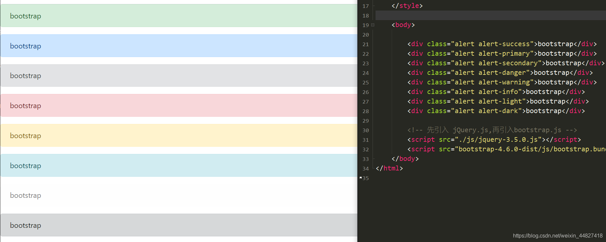
Task: Select line number 21 in the gutter
Action: (366, 44)
